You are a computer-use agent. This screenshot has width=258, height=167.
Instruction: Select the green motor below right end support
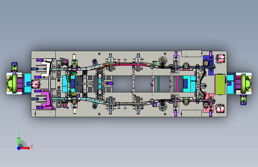(243, 100)
